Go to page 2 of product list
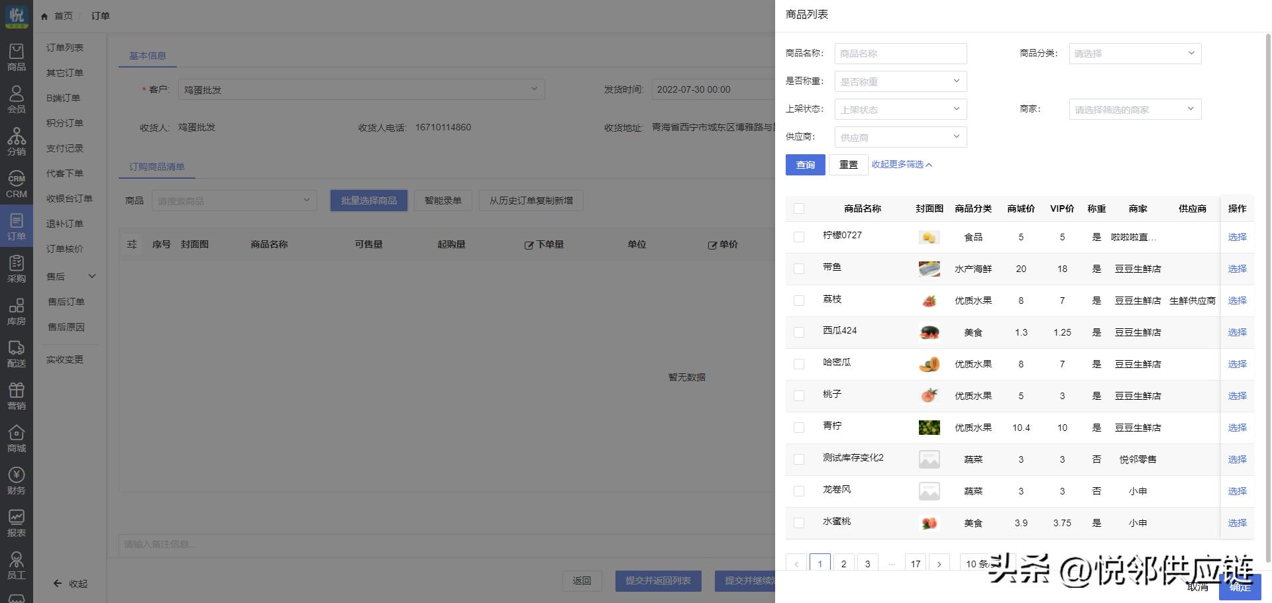 click(x=843, y=563)
